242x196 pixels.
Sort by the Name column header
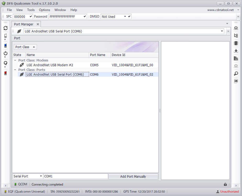pyautogui.click(x=57, y=55)
